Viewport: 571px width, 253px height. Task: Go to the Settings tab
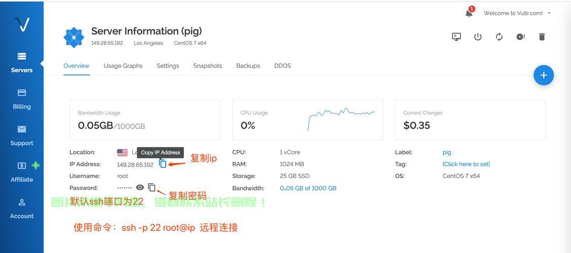point(168,66)
